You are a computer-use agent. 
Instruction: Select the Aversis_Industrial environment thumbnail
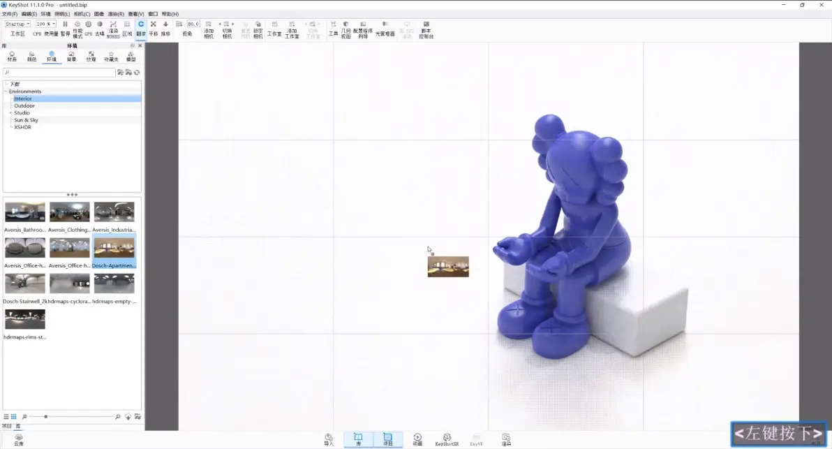(114, 212)
